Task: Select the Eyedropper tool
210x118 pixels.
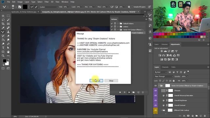Action: 3,28
